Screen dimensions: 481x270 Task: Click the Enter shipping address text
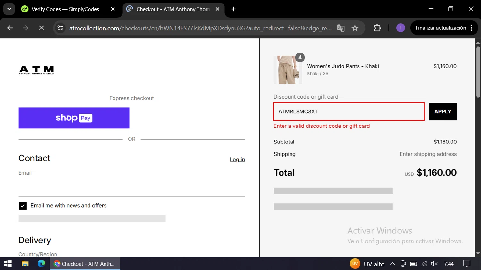point(428,154)
